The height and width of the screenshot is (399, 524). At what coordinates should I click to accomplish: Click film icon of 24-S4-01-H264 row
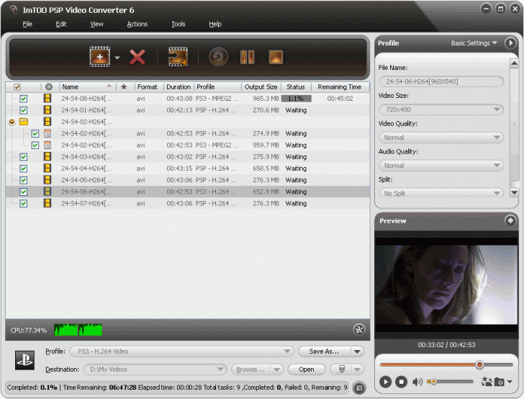(x=48, y=110)
